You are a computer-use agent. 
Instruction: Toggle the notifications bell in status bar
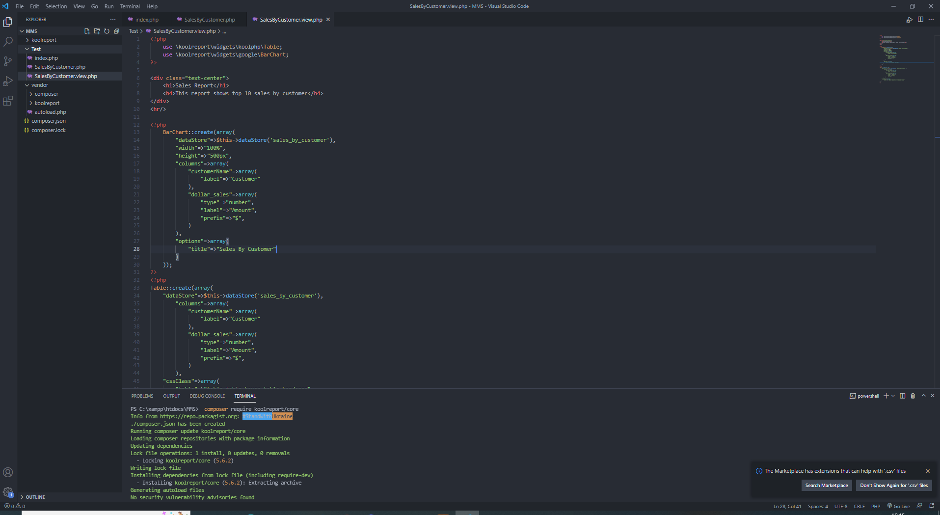(x=932, y=506)
